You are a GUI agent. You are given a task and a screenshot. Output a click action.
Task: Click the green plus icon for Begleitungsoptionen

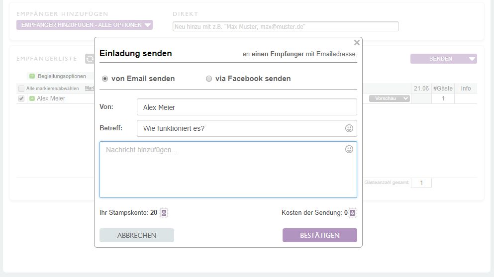[x=32, y=76]
